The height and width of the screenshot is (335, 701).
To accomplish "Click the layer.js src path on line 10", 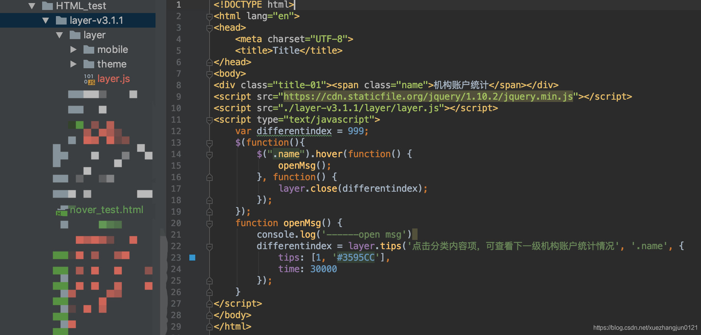I will 361,108.
